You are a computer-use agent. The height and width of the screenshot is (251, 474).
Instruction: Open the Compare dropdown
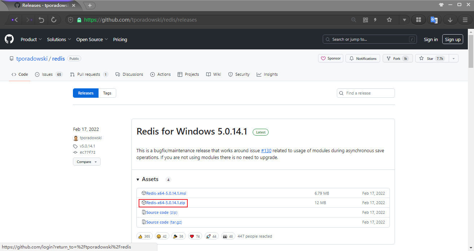coord(86,162)
